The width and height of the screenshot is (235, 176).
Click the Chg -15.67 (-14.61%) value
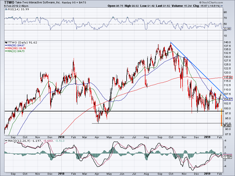click(207, 6)
